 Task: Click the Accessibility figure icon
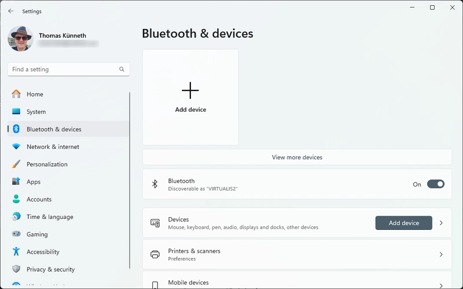(x=16, y=251)
